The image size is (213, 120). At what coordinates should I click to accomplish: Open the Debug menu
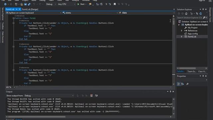pyautogui.click(x=42, y=1)
